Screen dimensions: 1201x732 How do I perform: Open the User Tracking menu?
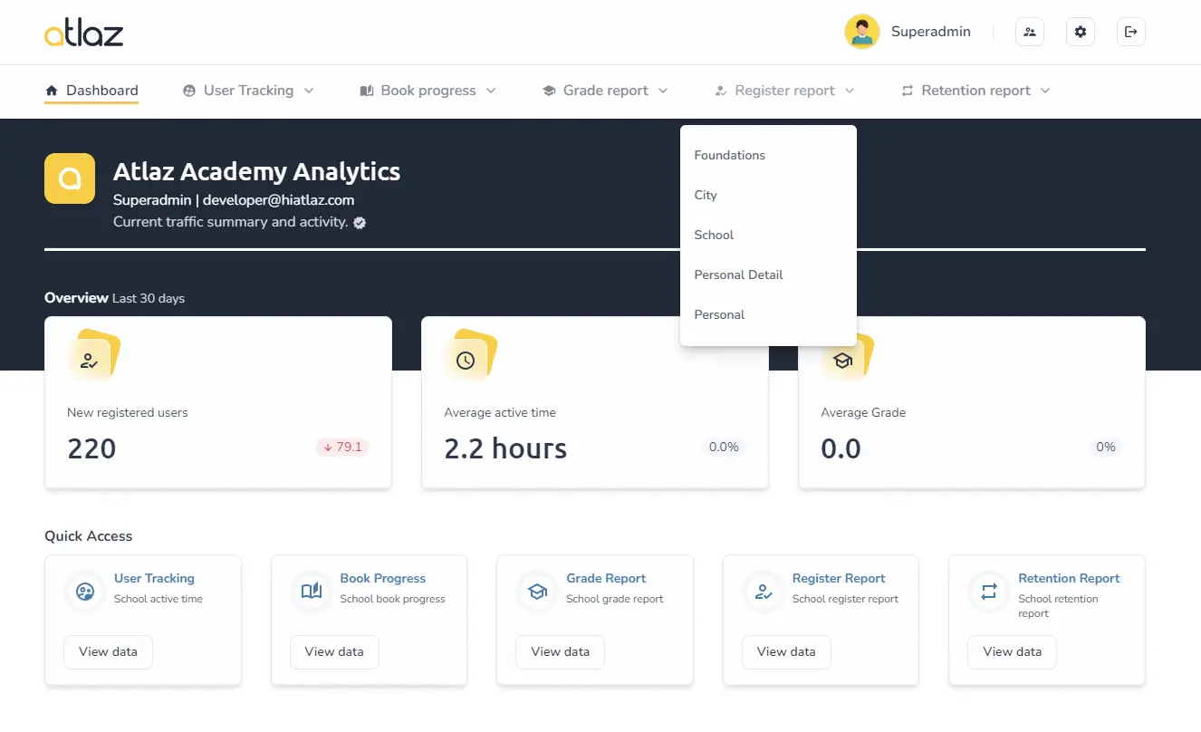coord(248,91)
